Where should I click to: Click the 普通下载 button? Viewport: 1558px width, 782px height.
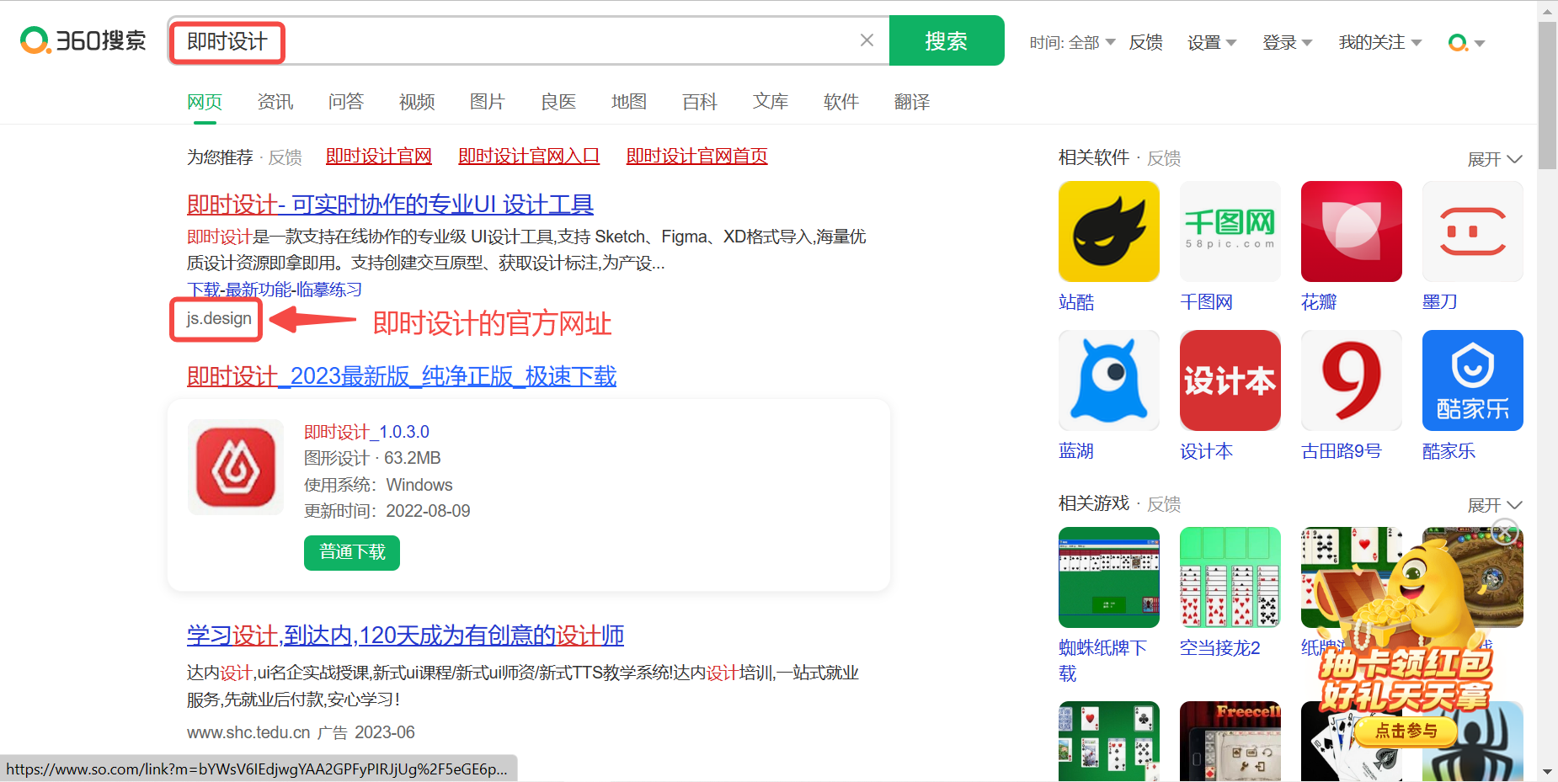pyautogui.click(x=352, y=552)
